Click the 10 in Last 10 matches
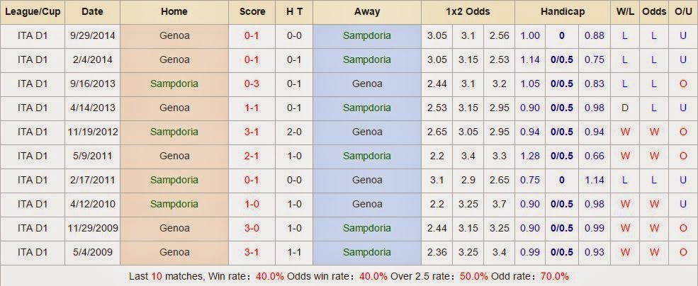The height and width of the screenshot is (286, 698). pos(158,276)
